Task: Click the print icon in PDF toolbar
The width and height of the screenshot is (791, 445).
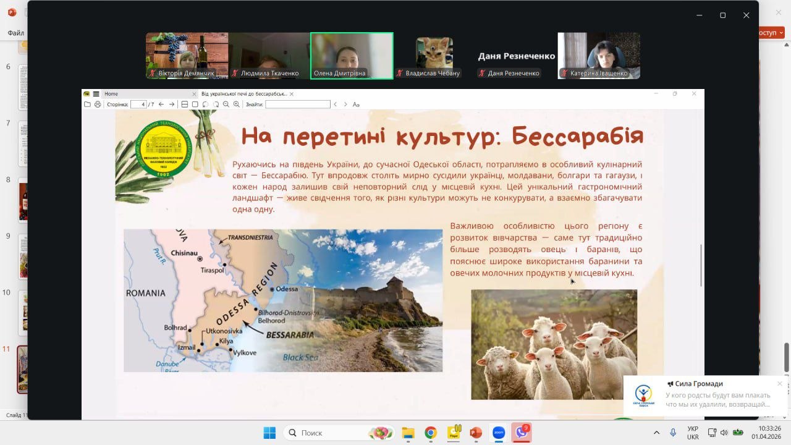Action: (x=97, y=104)
